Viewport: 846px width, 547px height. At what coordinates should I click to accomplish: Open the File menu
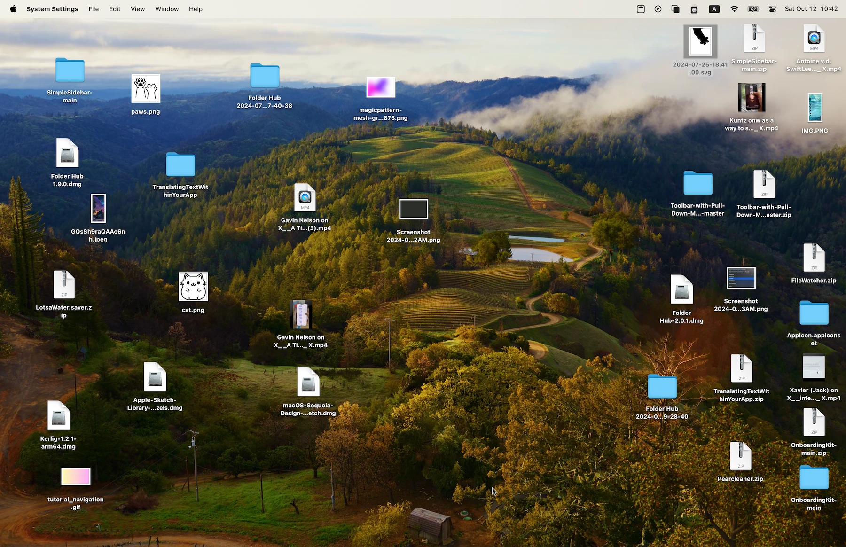[x=94, y=9]
